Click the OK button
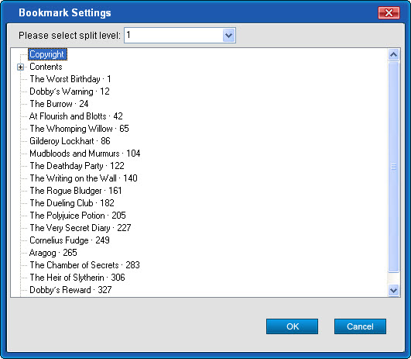411x359 pixels. tap(292, 326)
